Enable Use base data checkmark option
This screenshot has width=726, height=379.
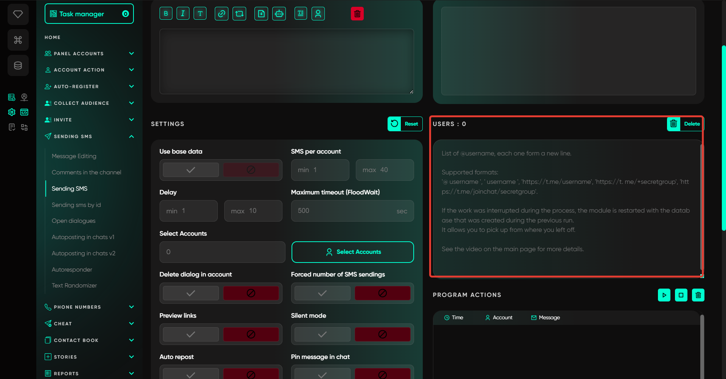click(191, 170)
